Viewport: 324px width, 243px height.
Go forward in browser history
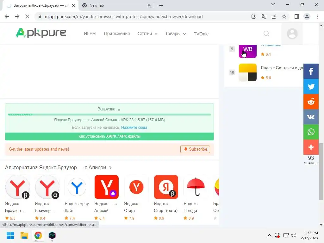coord(17,16)
